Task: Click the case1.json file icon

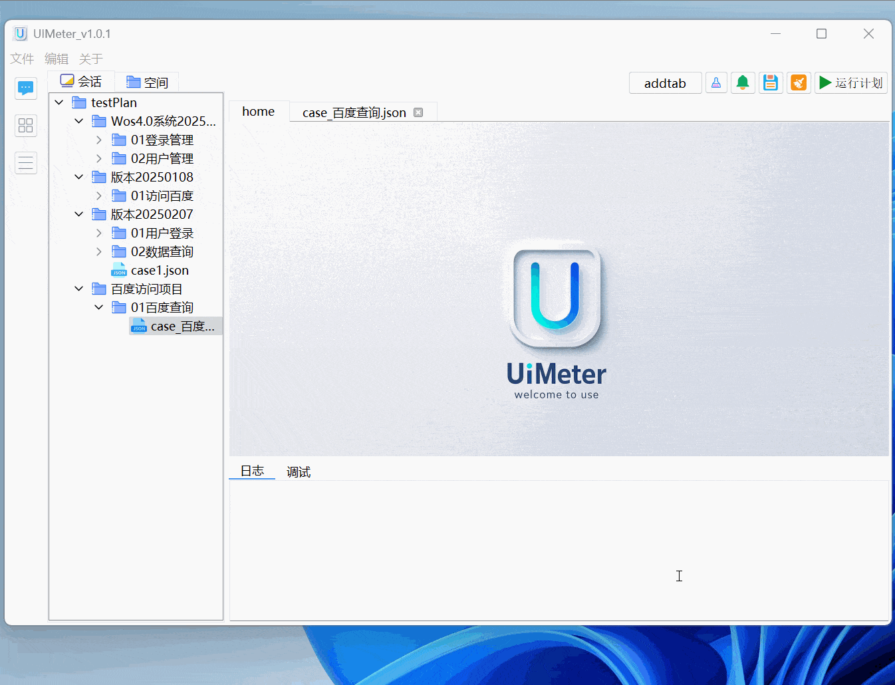Action: 119,270
